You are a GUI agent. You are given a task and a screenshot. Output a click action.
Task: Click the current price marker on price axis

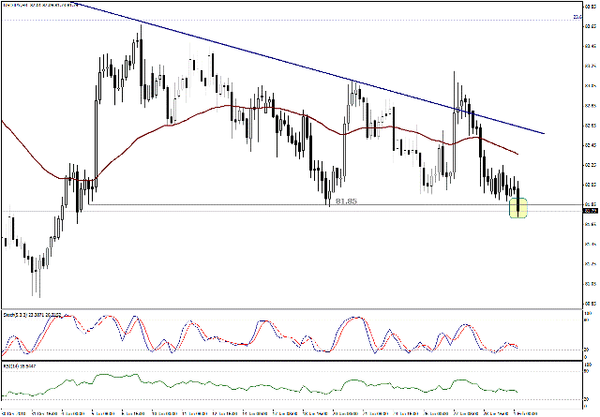point(590,213)
